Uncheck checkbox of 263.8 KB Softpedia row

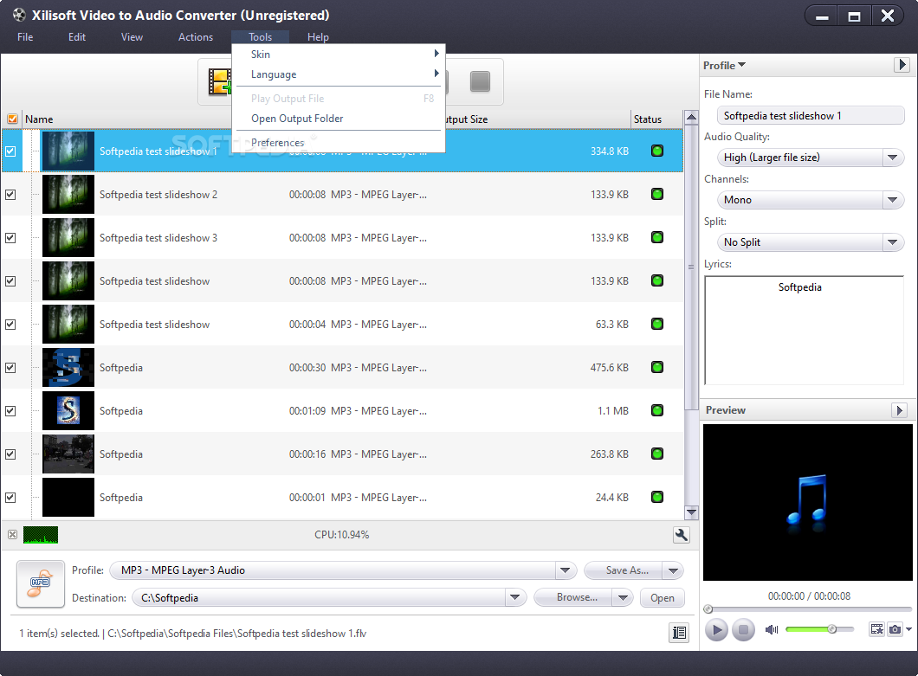(x=10, y=454)
